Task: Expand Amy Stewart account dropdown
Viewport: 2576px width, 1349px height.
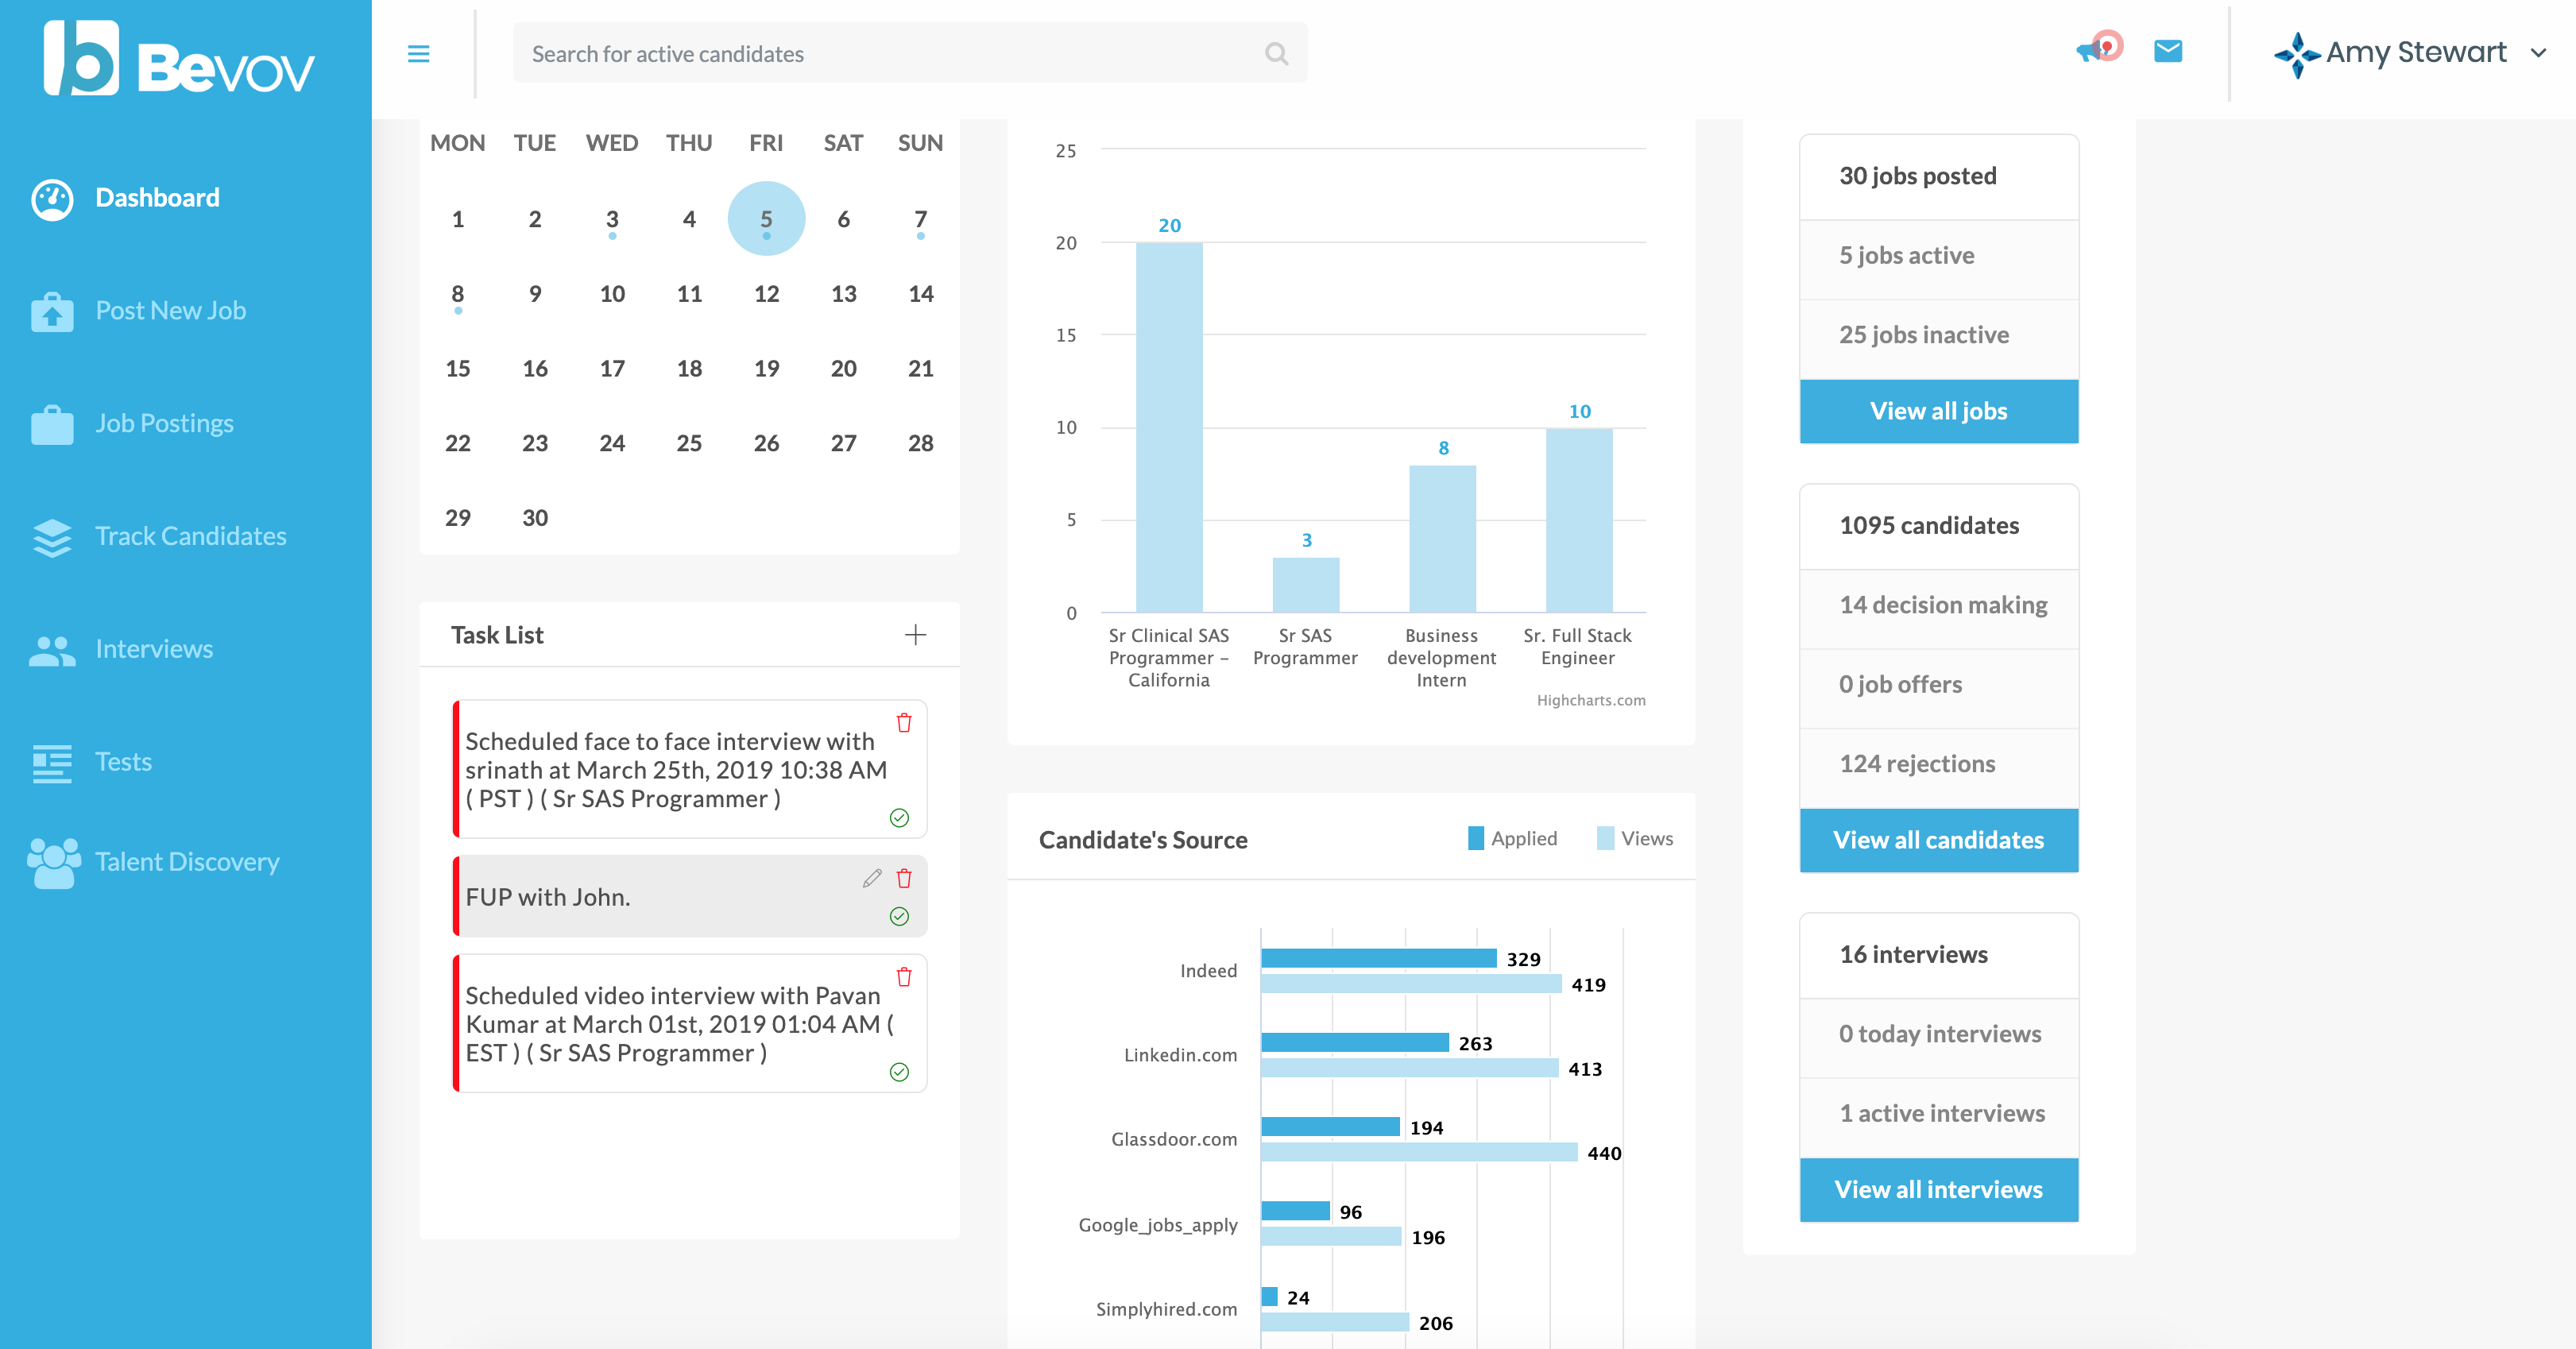Action: [x=2538, y=53]
